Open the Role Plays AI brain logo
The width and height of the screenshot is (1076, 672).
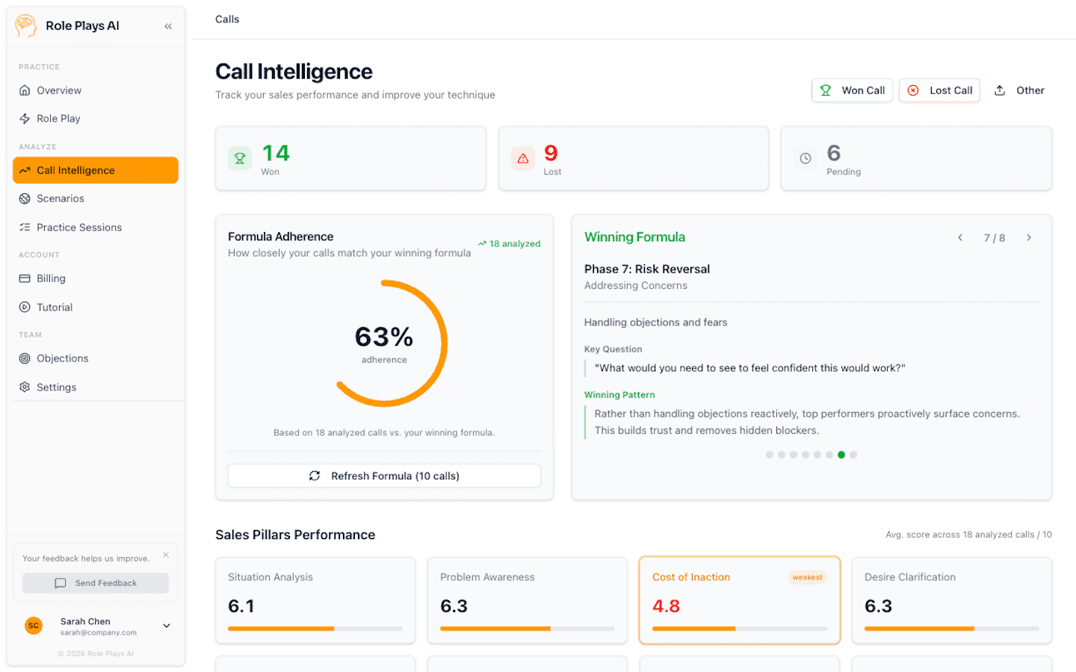[x=25, y=25]
